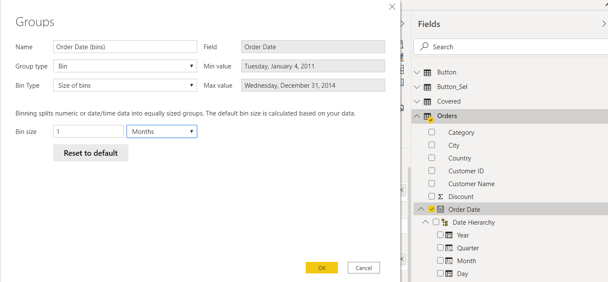Open the Bin Type dropdown
Image resolution: width=608 pixels, height=282 pixels.
(x=125, y=86)
